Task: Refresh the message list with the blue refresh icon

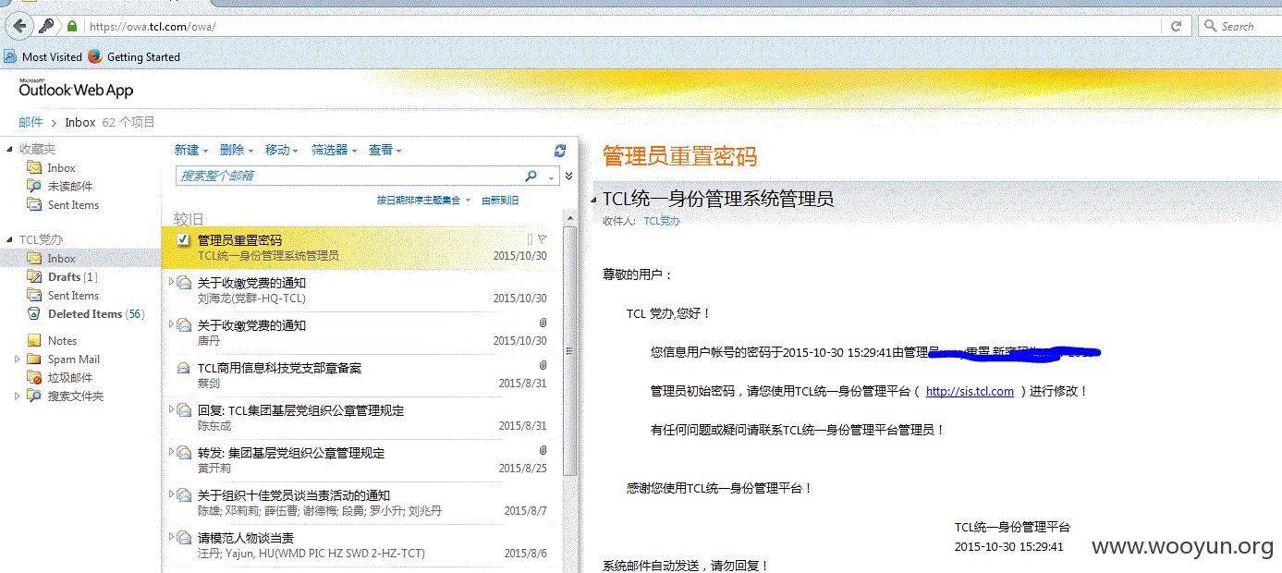Action: (x=559, y=150)
